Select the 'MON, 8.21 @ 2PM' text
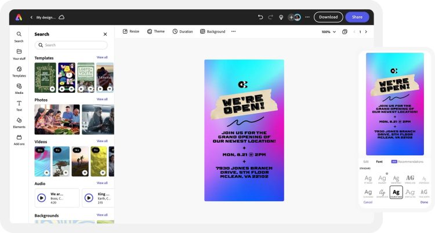This screenshot has width=435, height=233. click(244, 155)
